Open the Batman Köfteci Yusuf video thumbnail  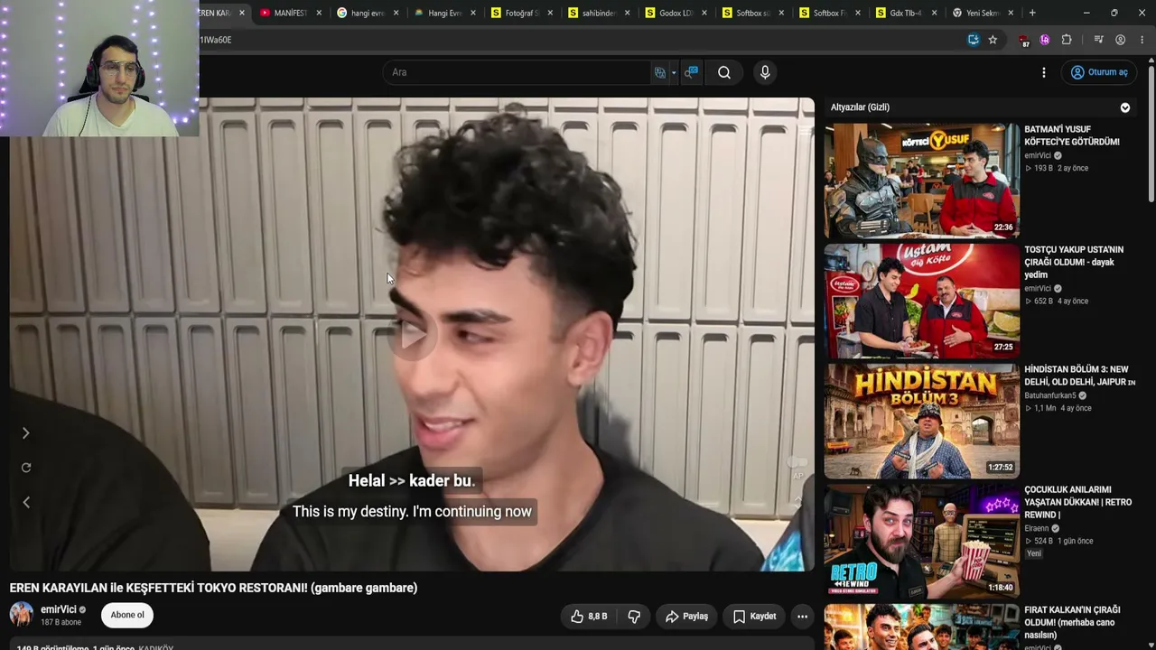pos(921,181)
